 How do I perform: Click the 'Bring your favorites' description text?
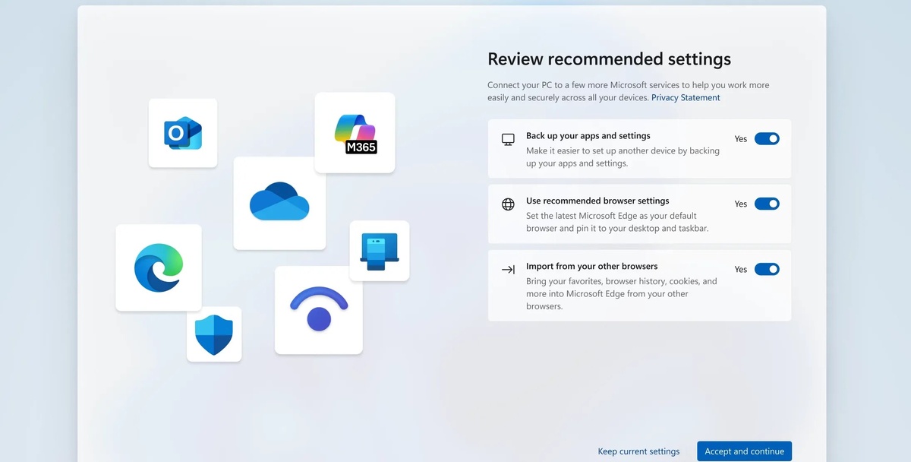(x=622, y=294)
